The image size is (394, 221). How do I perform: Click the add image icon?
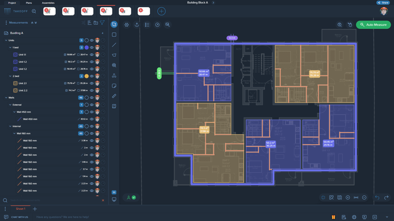167,25
